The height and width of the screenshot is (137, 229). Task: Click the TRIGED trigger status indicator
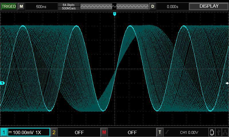pyautogui.click(x=9, y=6)
